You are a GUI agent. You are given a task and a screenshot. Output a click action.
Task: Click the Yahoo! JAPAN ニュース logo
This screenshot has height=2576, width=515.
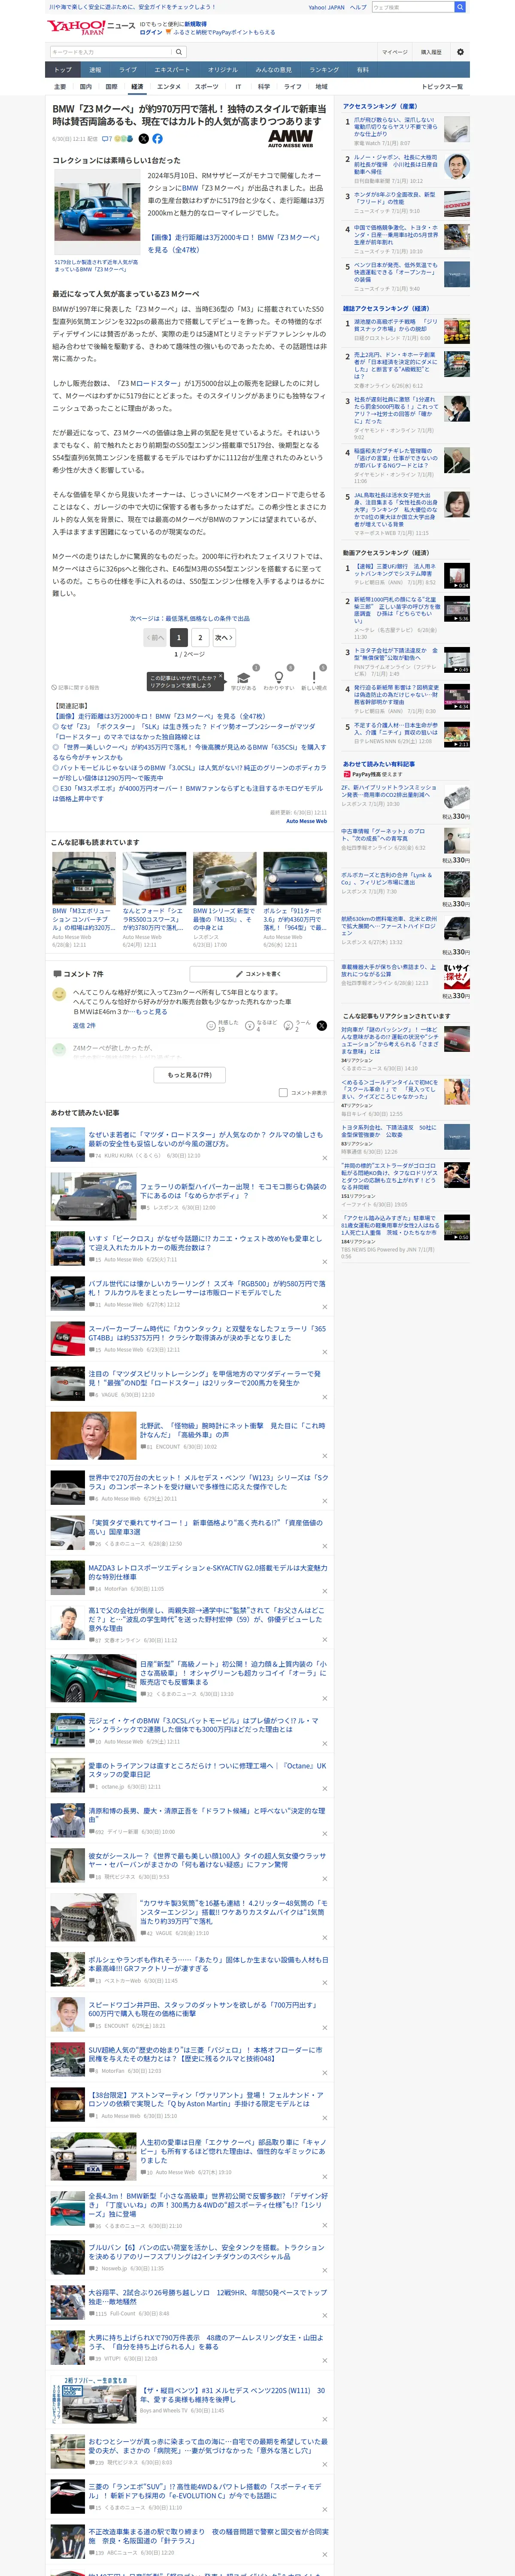click(x=91, y=27)
